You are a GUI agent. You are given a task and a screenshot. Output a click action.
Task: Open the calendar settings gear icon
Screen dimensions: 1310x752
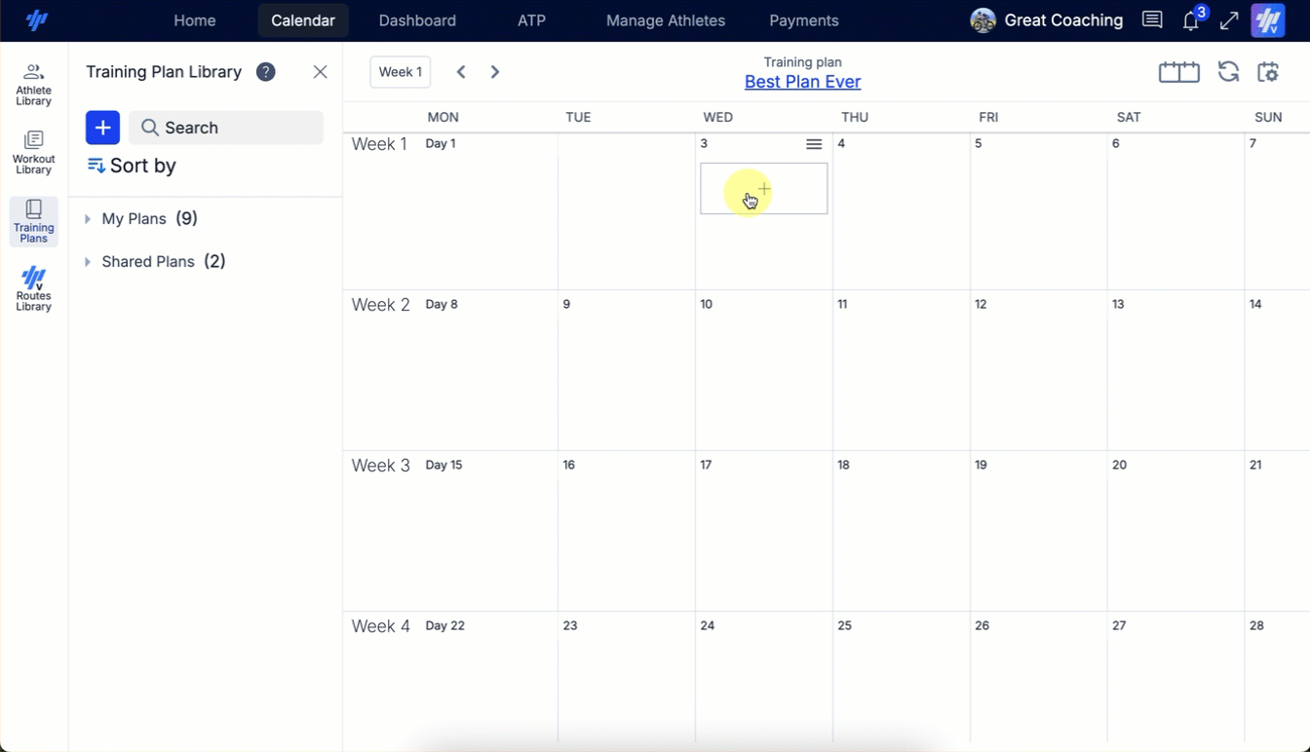1268,72
